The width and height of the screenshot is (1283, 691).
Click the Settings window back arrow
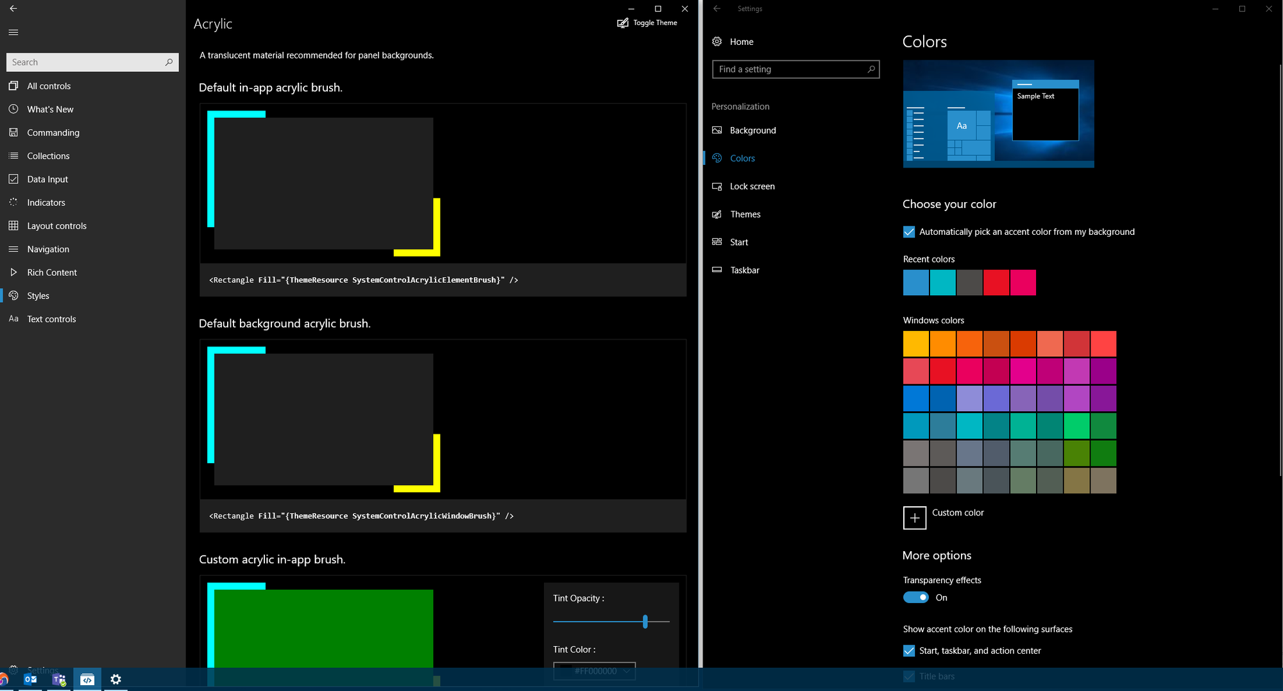(x=717, y=9)
